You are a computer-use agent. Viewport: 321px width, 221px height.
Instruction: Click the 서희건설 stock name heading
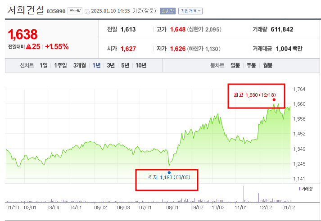point(26,10)
